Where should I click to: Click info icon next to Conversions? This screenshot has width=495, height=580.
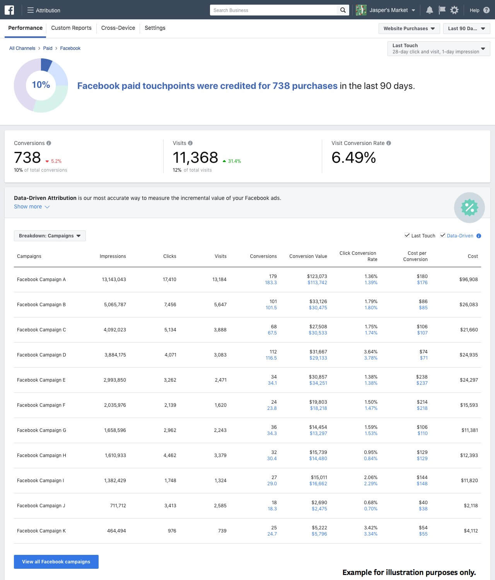point(49,143)
